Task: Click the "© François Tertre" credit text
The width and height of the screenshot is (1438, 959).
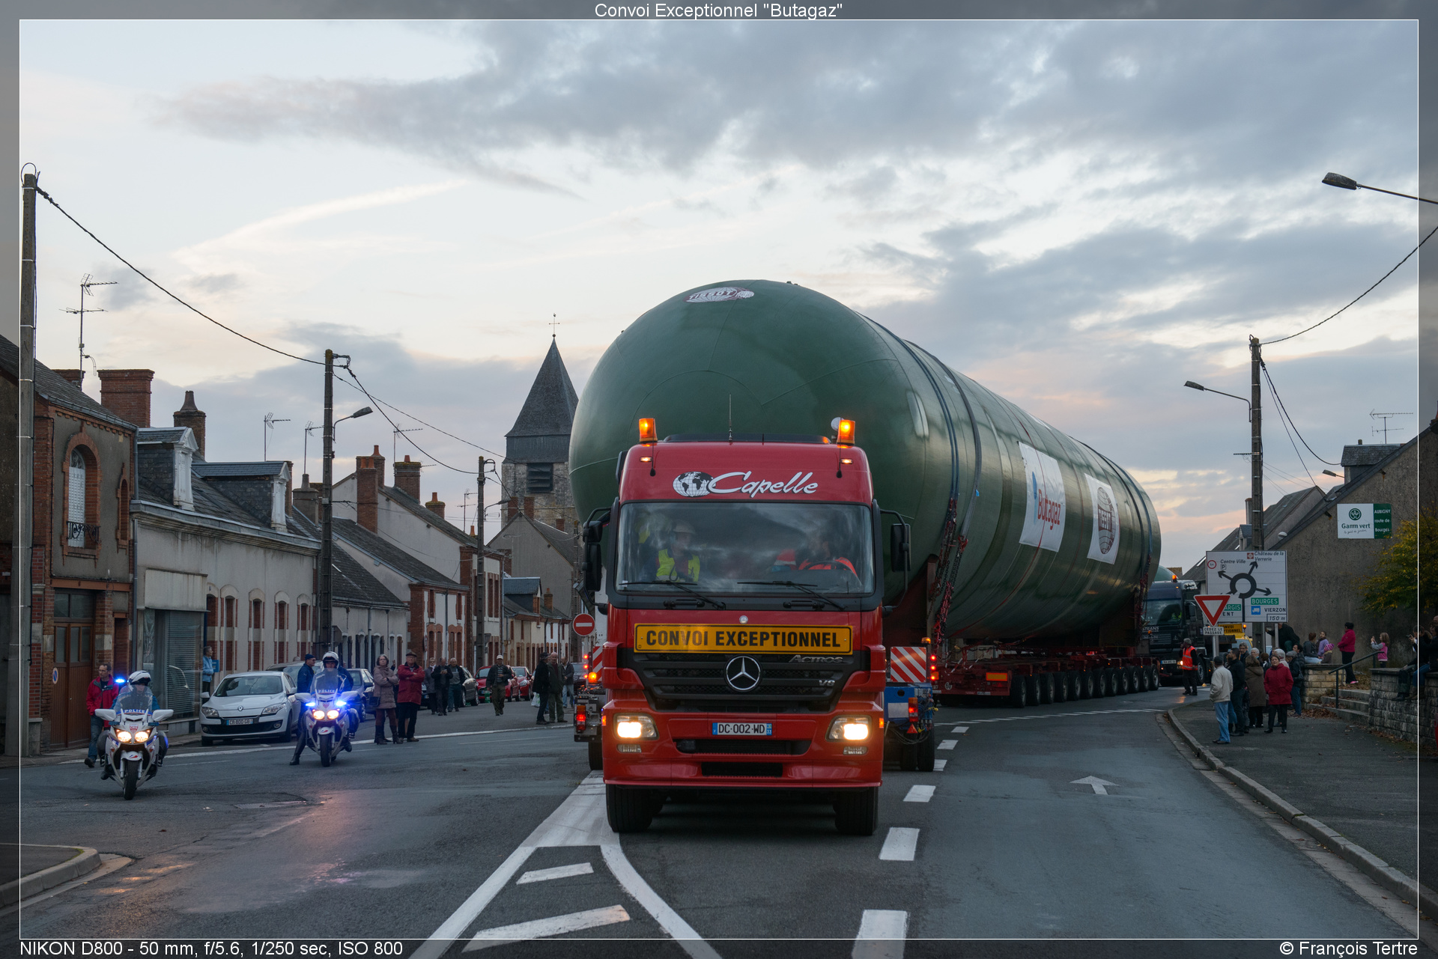Action: tap(1348, 949)
